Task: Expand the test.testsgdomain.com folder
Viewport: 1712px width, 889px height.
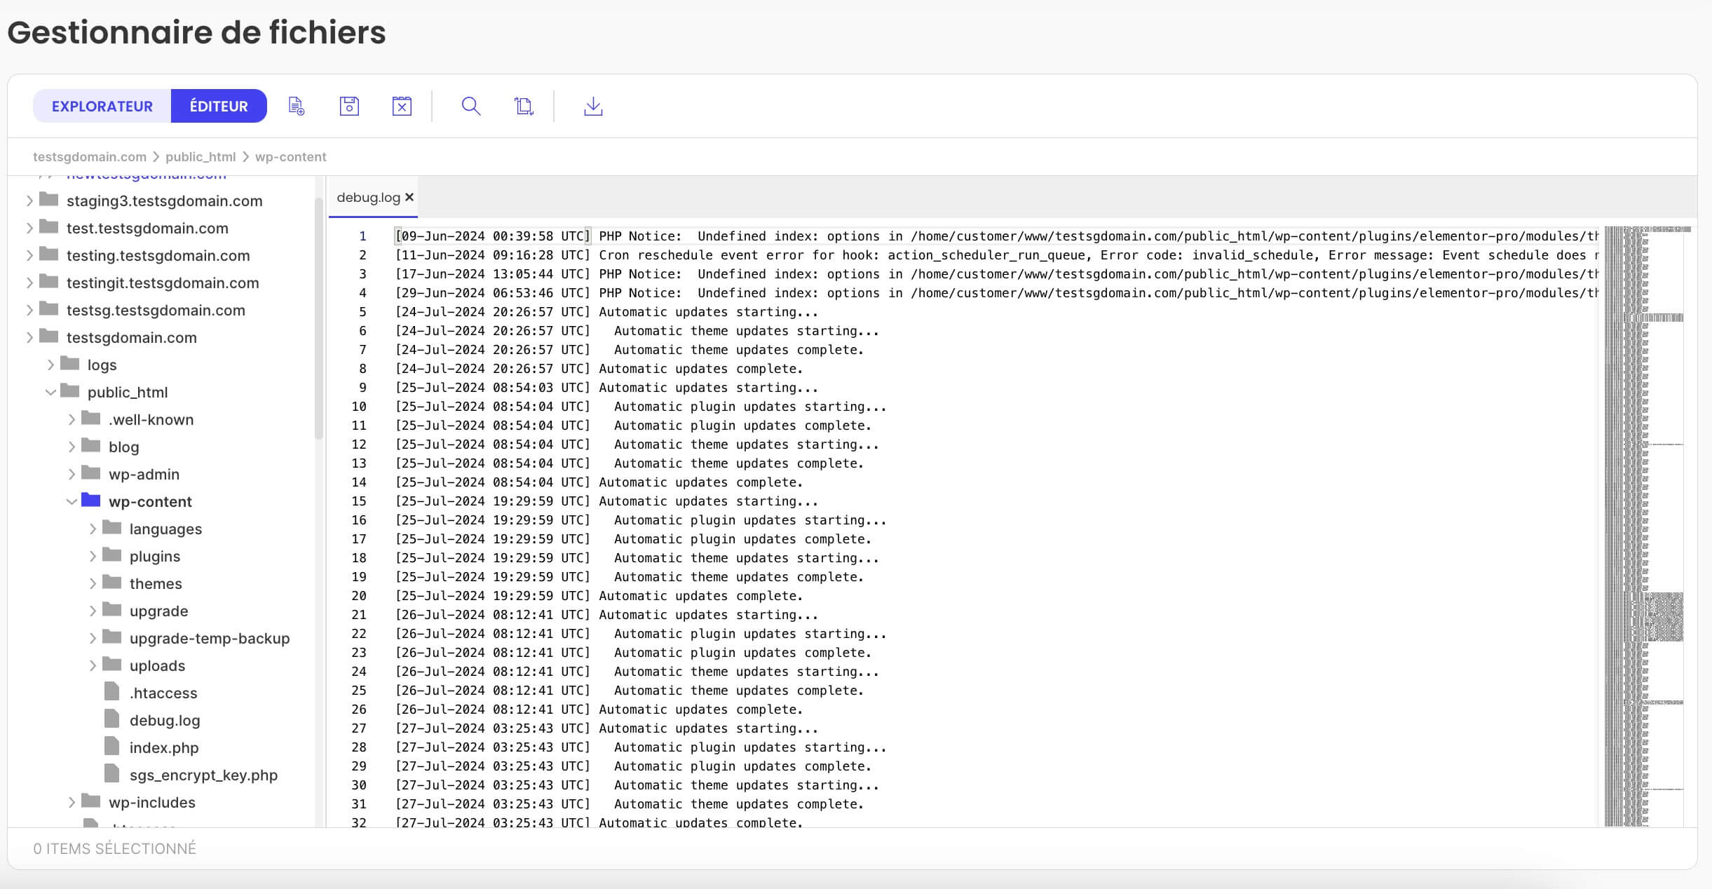Action: point(29,228)
